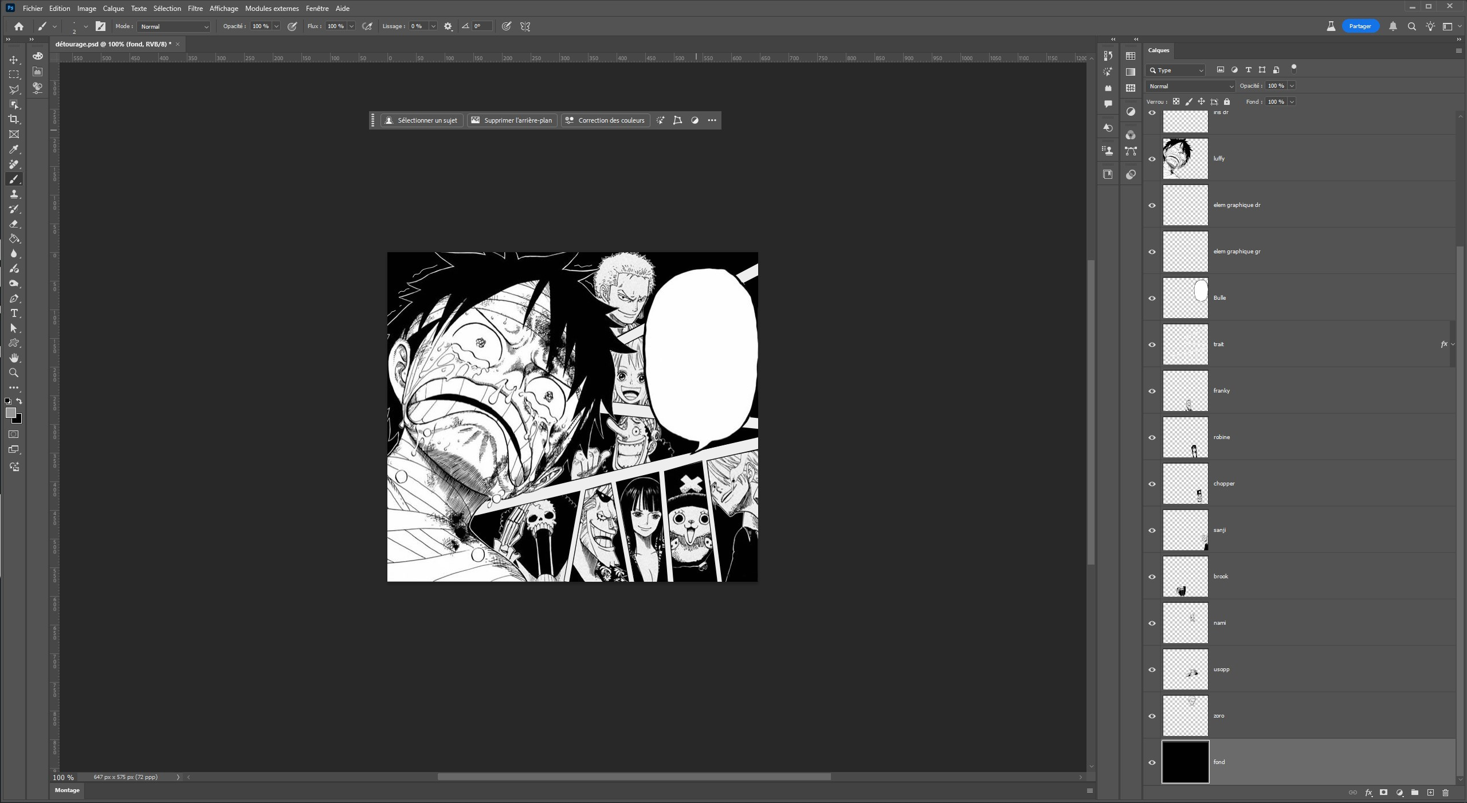Screen dimensions: 1467x803
Task: Open layer Fond fill dropdown
Action: [x=1292, y=101]
